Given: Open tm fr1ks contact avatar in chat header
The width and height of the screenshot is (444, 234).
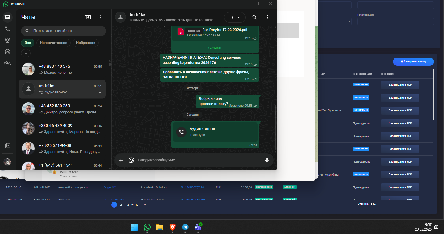Looking at the screenshot, I should 120,17.
